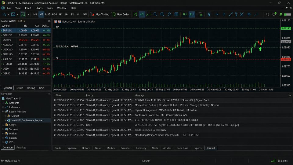This screenshot has width=293, height=165.
Task: Select the trendline drawing tool
Action: pos(231,14)
